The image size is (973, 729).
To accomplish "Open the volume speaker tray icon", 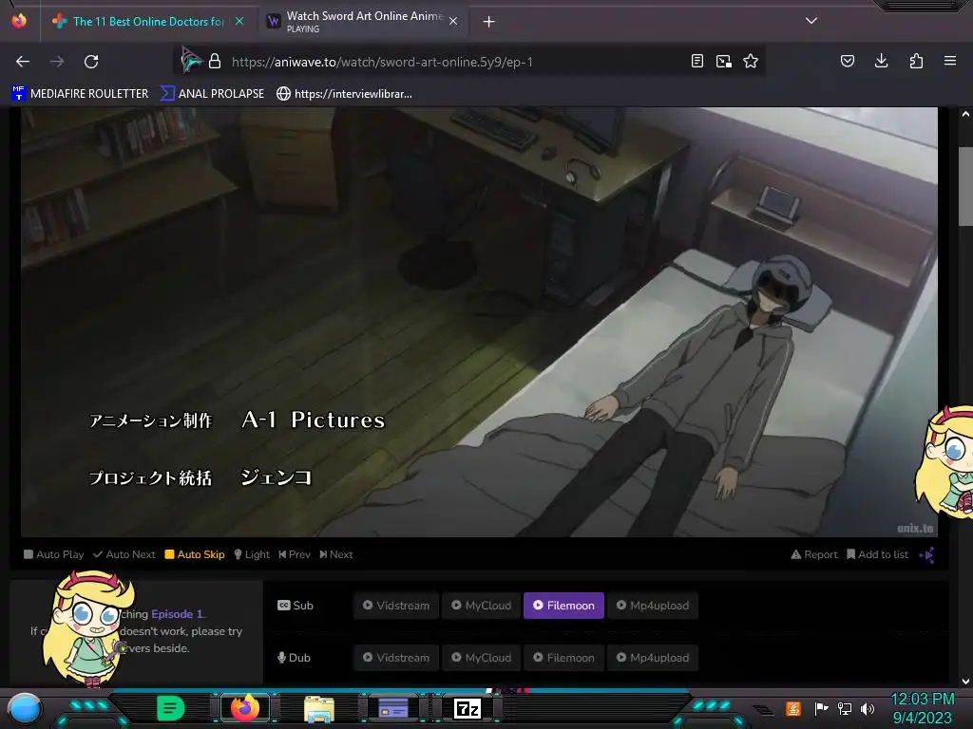I will (x=867, y=708).
